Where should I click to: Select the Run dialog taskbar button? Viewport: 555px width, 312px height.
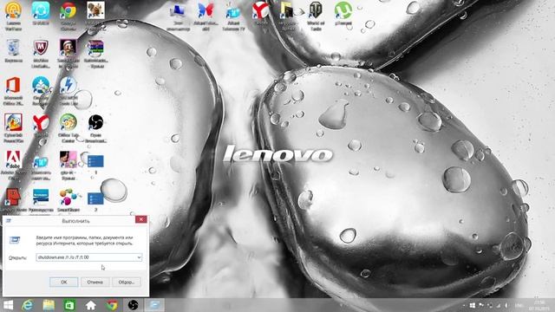coord(154,305)
